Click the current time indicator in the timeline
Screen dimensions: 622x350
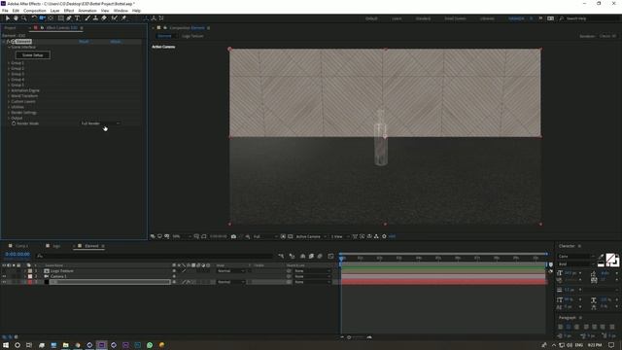point(341,258)
